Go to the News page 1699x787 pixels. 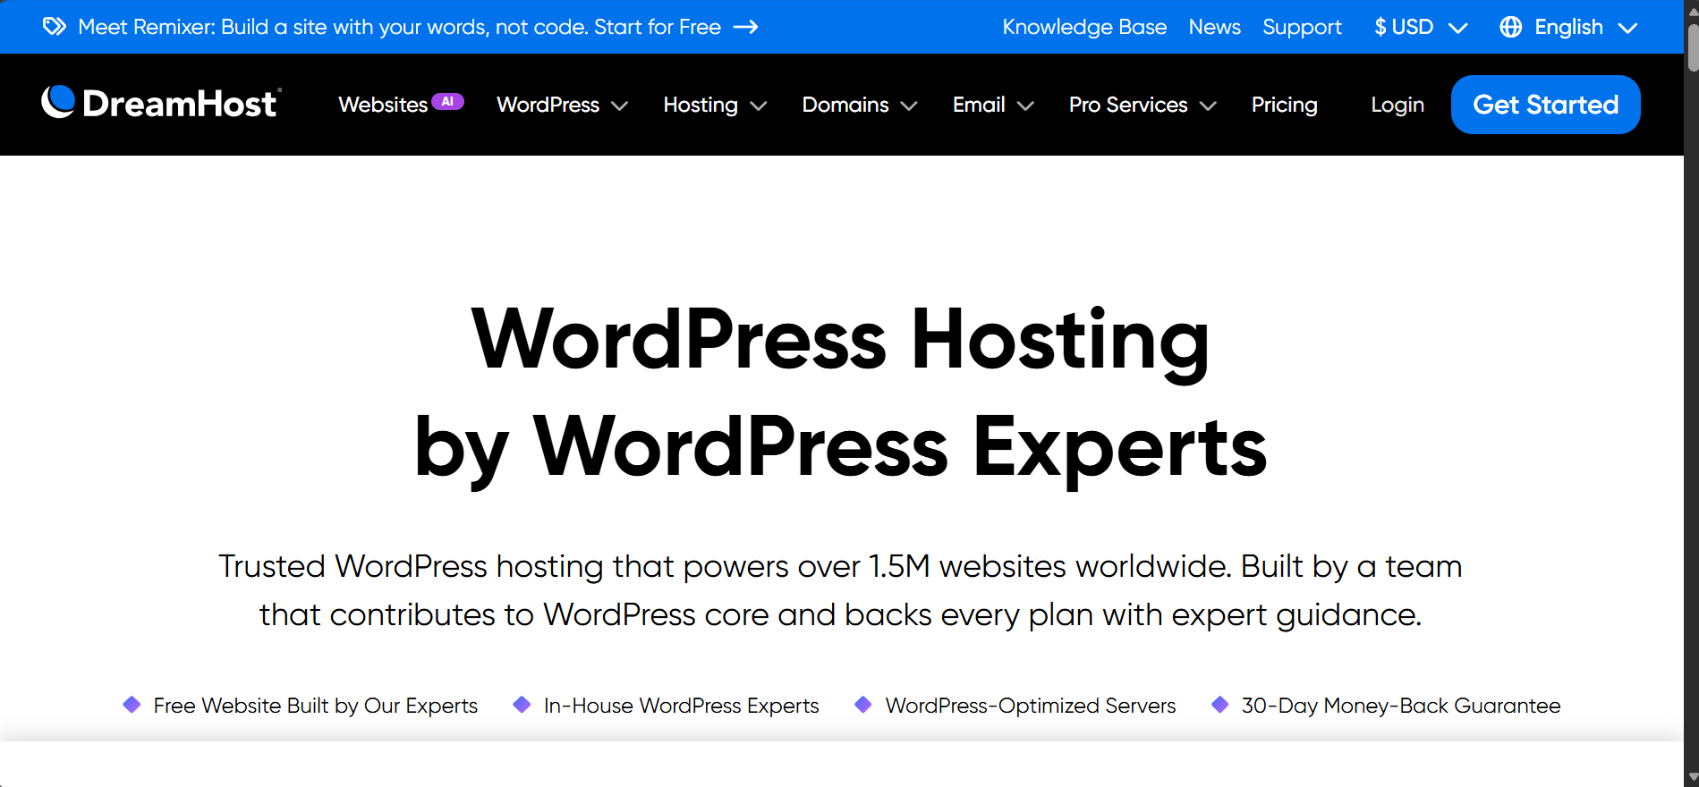click(1214, 27)
